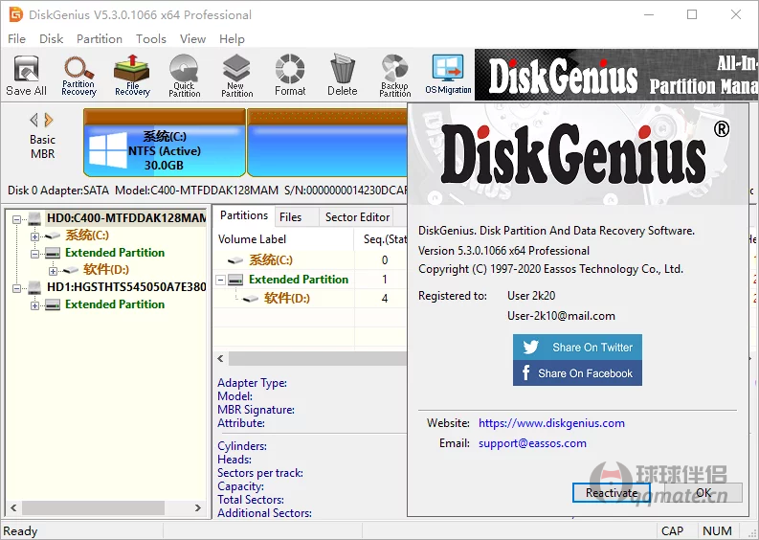Click the Reactivate button

(612, 493)
